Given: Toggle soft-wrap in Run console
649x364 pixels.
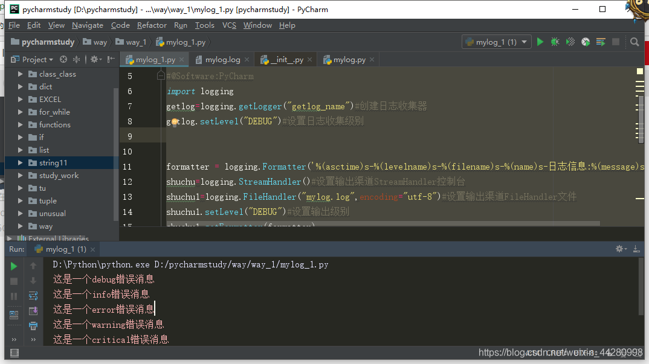Looking at the screenshot, I should point(33,296).
